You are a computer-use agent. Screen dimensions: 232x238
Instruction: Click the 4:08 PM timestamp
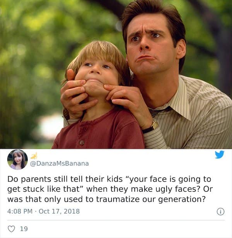pos(20,211)
